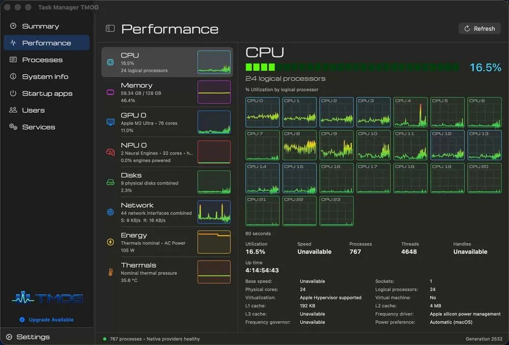Click the CPU utilization segmented bar
The width and height of the screenshot is (509, 345).
tap(352, 67)
